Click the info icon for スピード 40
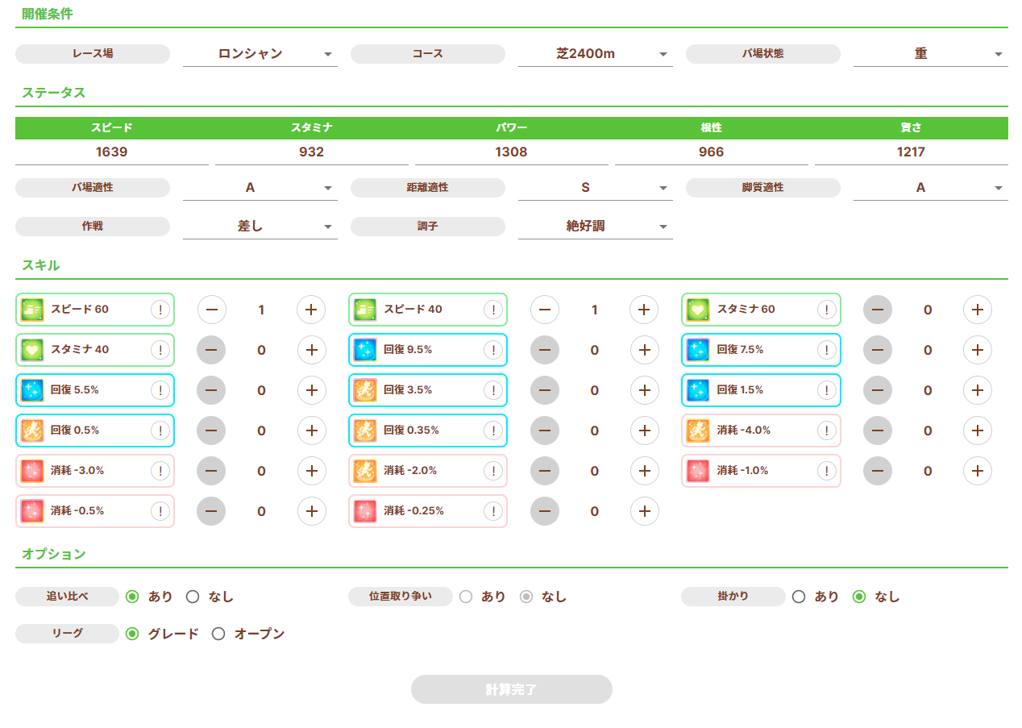Image resolution: width=1022 pixels, height=728 pixels. pos(493,310)
